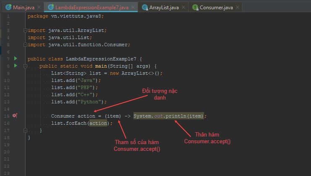Click the class name 'LambdaExpressionExample7' in code
The width and height of the screenshot is (311, 176).
(101, 59)
